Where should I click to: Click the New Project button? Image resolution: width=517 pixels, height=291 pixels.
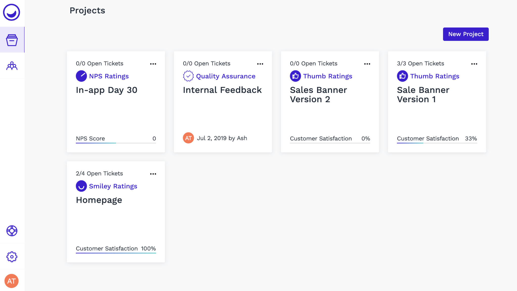coord(466,34)
